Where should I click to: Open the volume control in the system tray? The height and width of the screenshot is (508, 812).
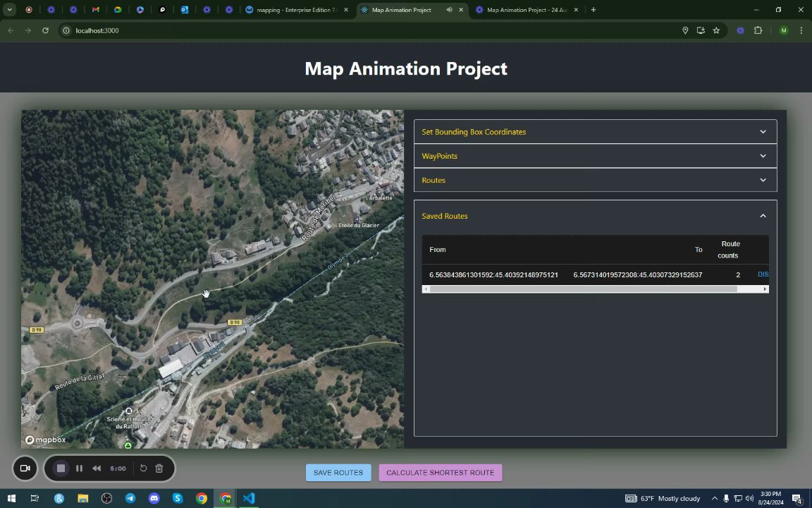(749, 499)
